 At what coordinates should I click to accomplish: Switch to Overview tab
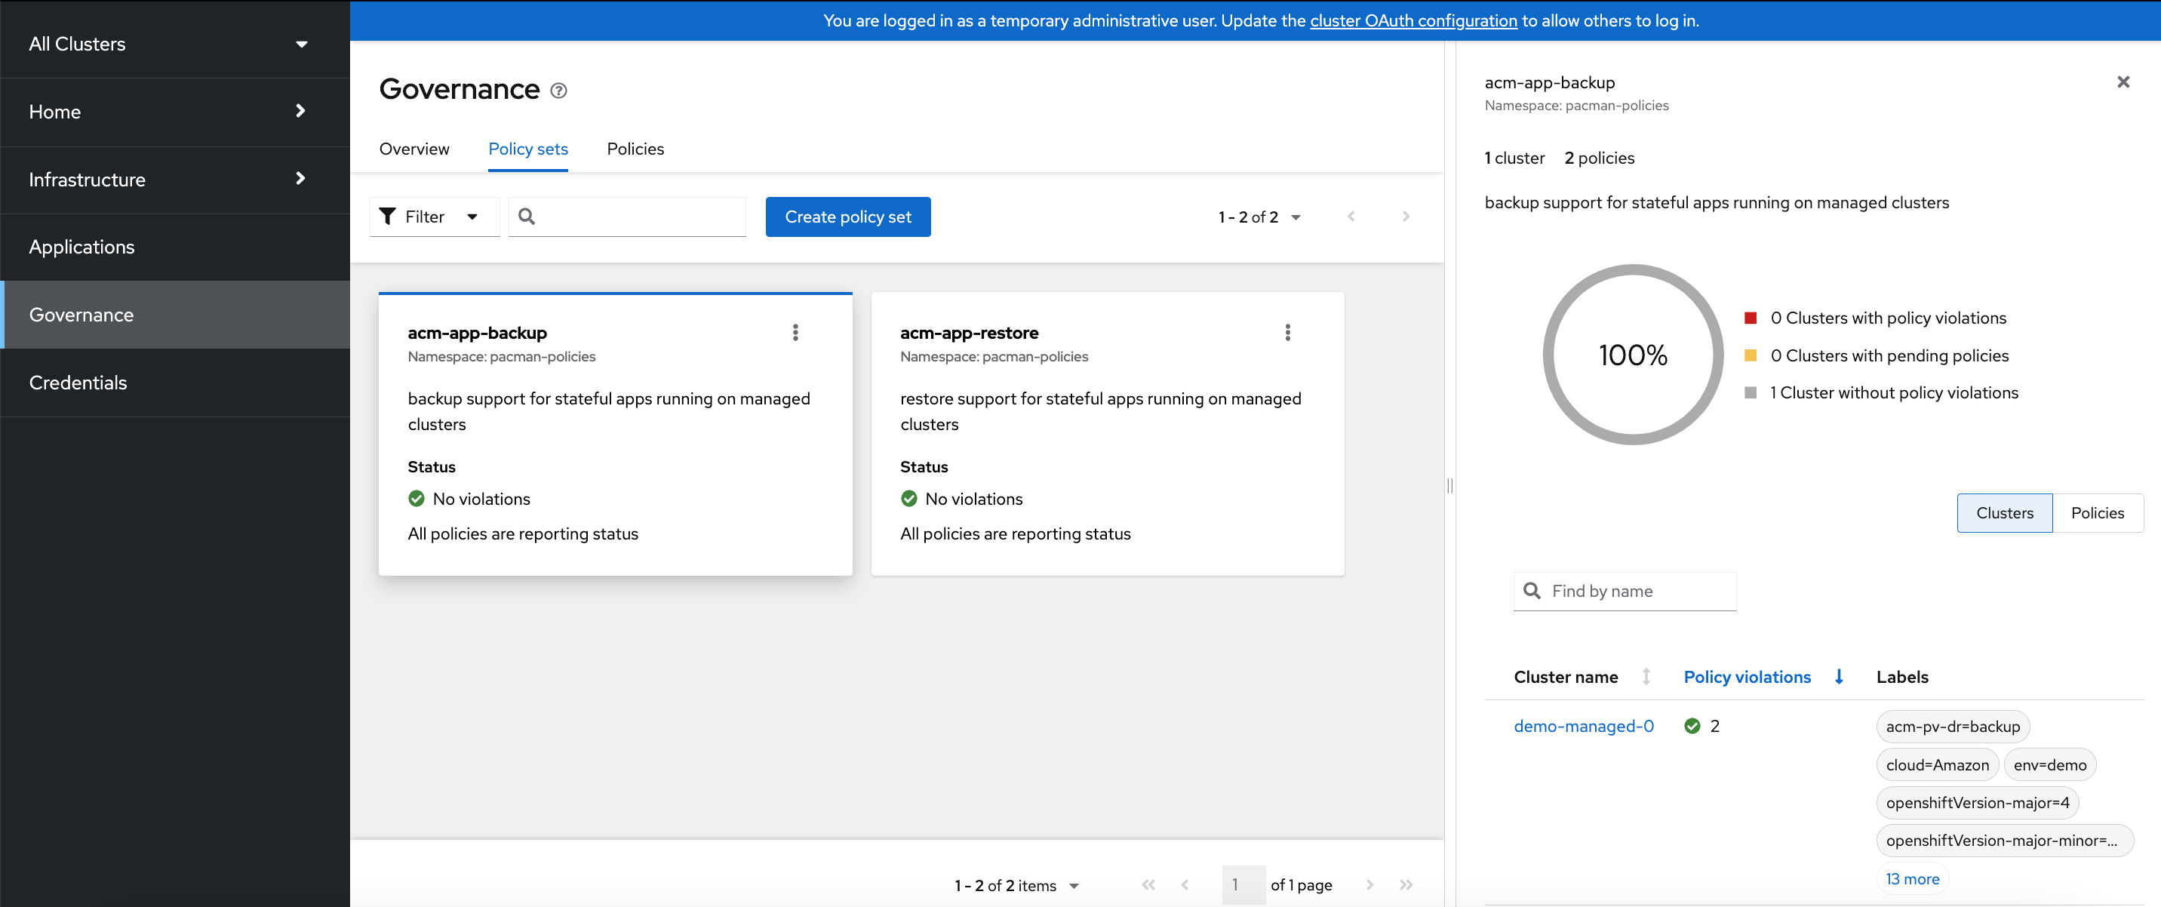point(413,149)
